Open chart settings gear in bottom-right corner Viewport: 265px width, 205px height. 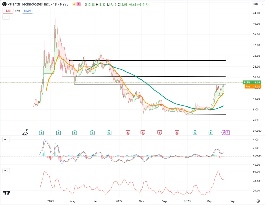point(258,201)
